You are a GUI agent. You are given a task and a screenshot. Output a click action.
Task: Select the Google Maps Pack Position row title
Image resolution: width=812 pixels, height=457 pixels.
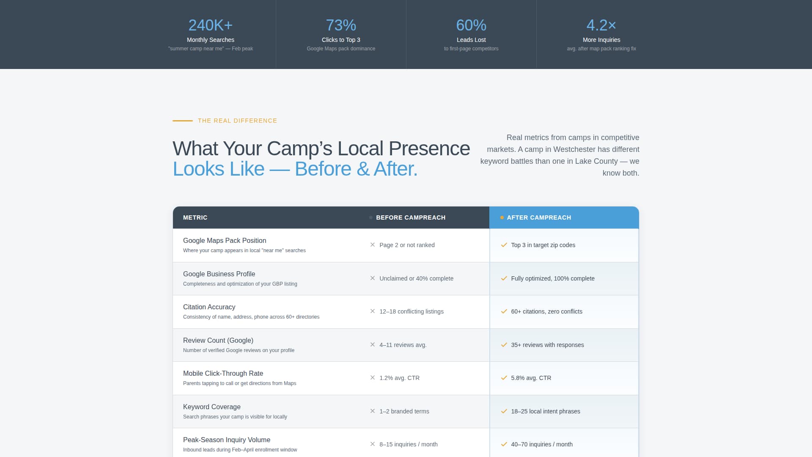pyautogui.click(x=225, y=240)
